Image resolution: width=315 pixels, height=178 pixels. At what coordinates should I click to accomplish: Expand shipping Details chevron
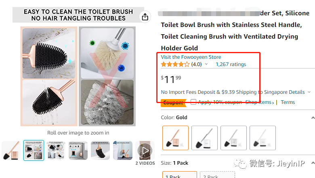point(309,92)
